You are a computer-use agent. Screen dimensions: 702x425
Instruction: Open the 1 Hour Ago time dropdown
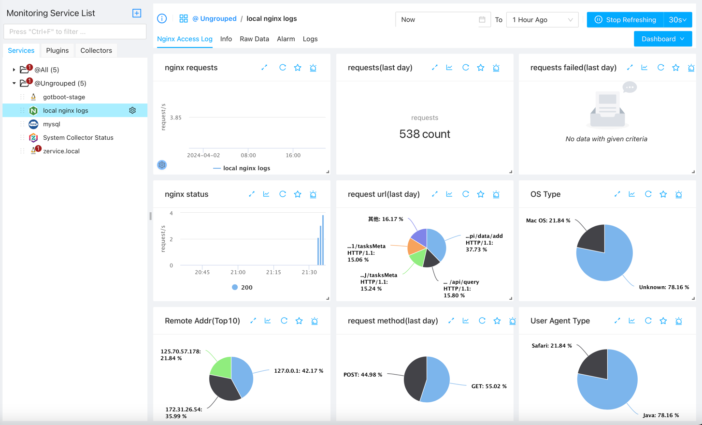tap(542, 20)
